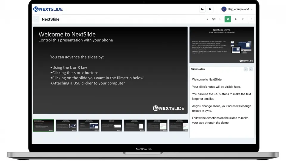Activate the pointer cursor tool
This screenshot has height=161, width=286.
(236, 19)
